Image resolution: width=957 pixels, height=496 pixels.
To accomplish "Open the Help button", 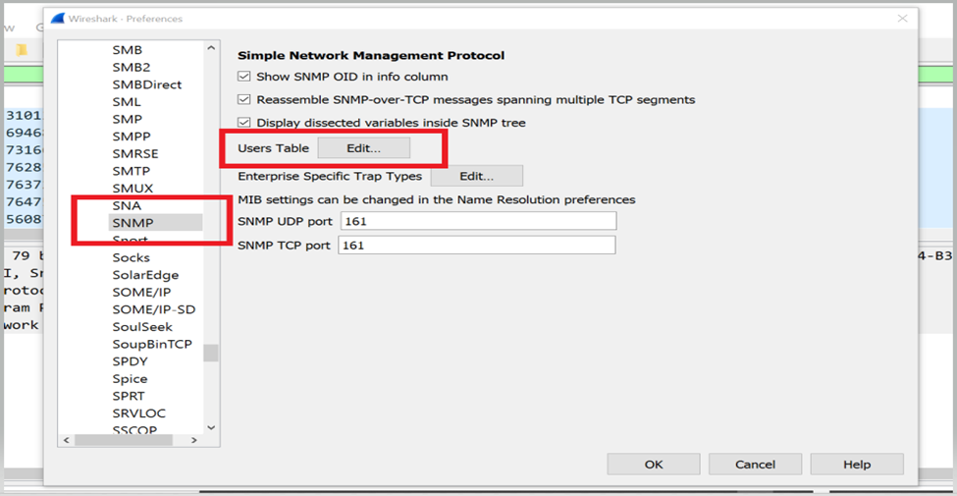I will pos(857,465).
